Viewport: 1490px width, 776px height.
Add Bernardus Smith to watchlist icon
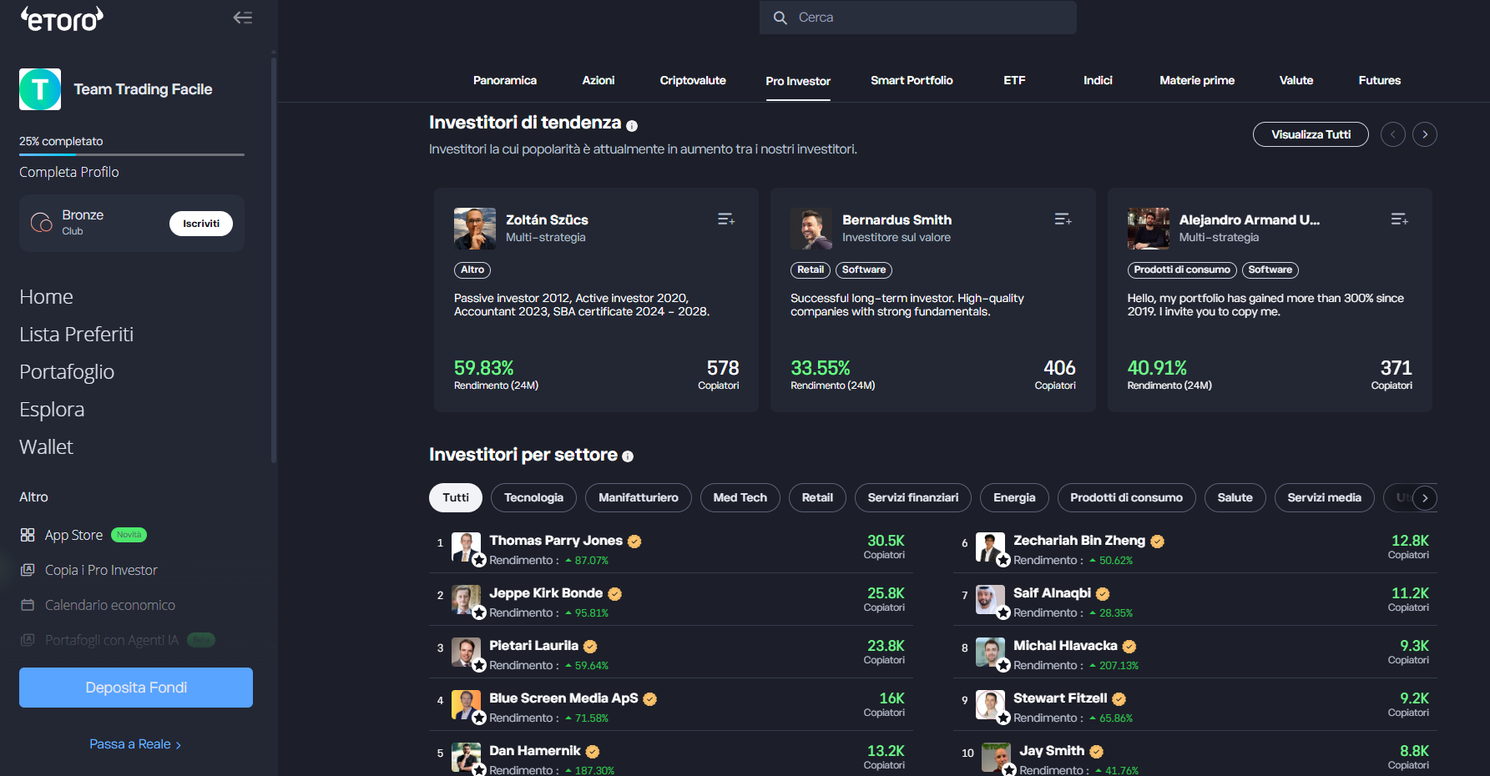1063,219
